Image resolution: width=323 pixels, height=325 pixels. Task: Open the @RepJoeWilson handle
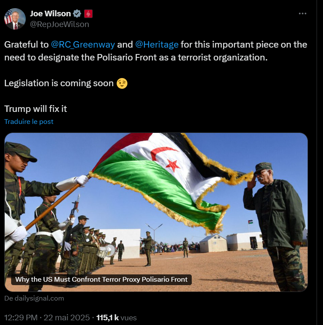(60, 24)
